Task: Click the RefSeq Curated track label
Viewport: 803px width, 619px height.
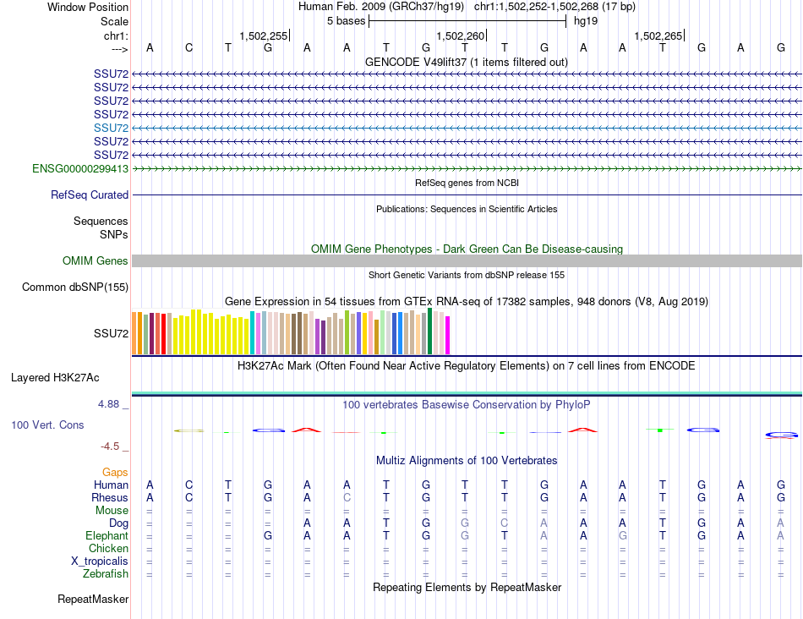Action: 90,195
